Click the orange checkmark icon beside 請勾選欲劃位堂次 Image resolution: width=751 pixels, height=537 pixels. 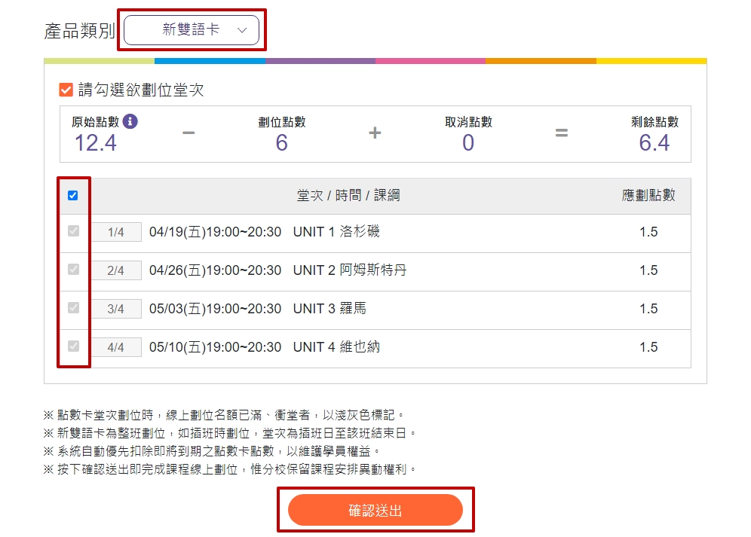[66, 90]
